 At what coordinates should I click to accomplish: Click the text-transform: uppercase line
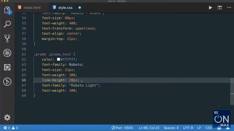pyautogui.click(x=69, y=28)
